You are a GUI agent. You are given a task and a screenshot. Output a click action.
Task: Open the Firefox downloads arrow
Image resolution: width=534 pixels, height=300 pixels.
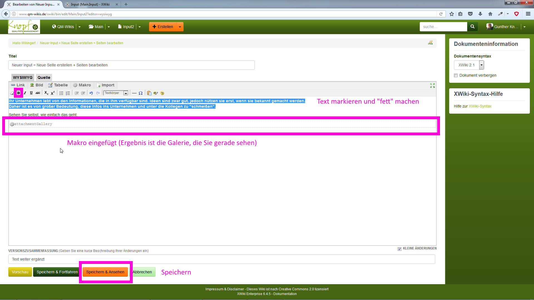click(480, 14)
